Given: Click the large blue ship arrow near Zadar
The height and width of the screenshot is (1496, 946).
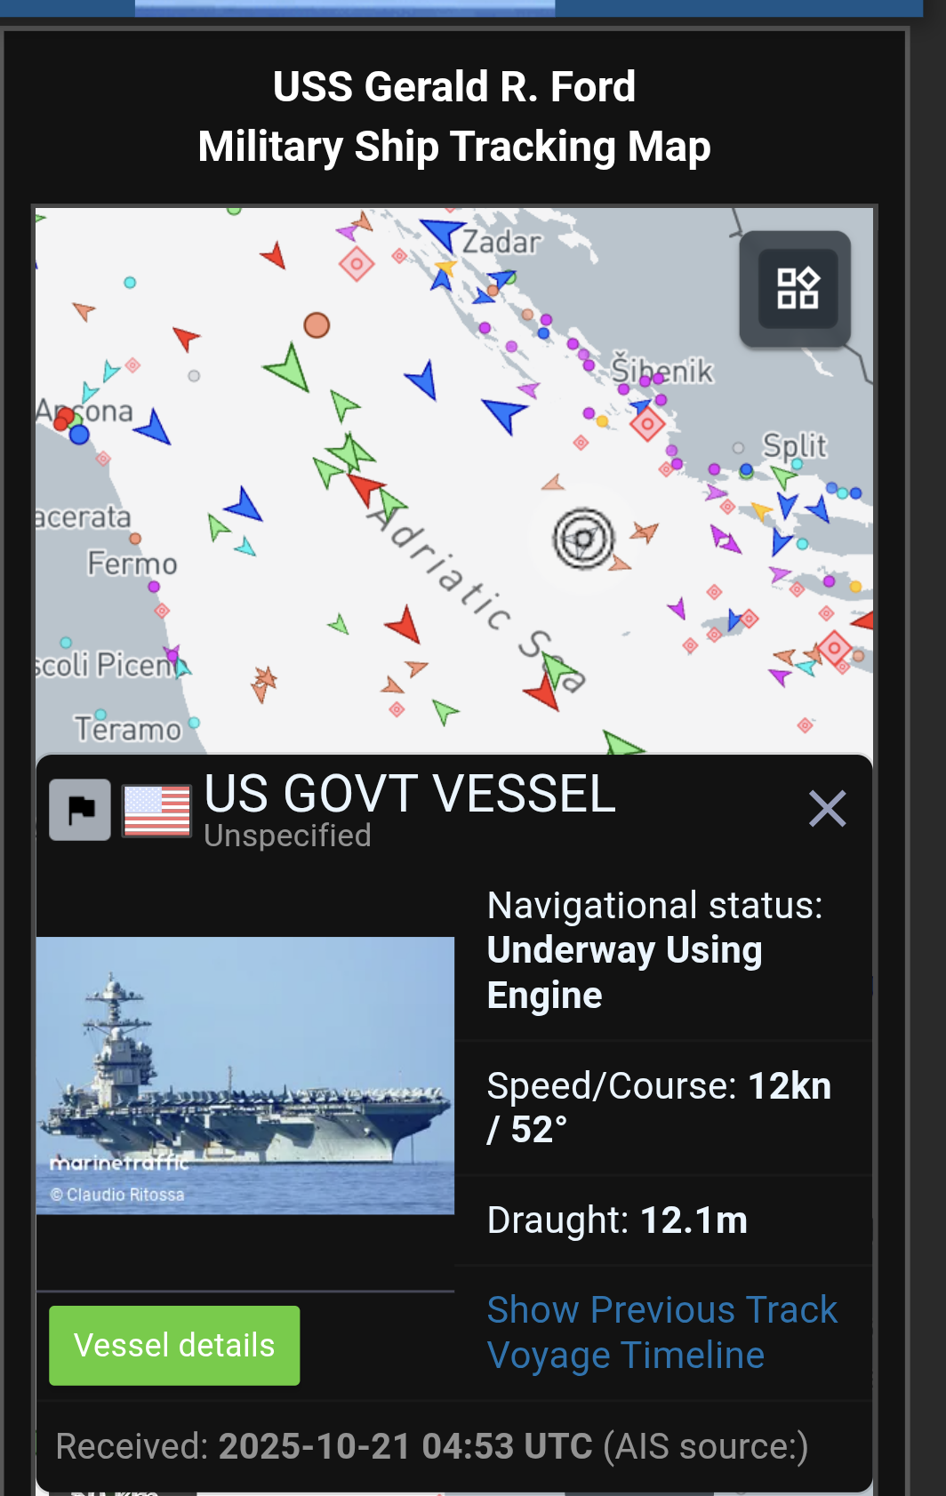Looking at the screenshot, I should point(442,233).
